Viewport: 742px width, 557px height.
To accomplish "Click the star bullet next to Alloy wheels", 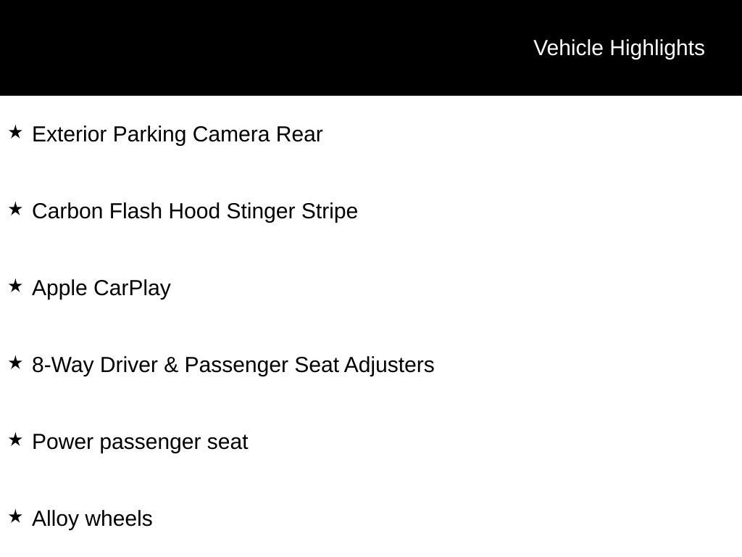I will coord(15,517).
